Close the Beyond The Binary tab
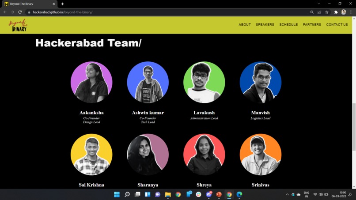 pyautogui.click(x=54, y=4)
